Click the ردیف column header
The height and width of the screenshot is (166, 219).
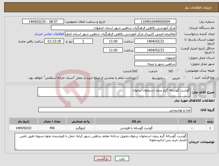click(x=210, y=121)
